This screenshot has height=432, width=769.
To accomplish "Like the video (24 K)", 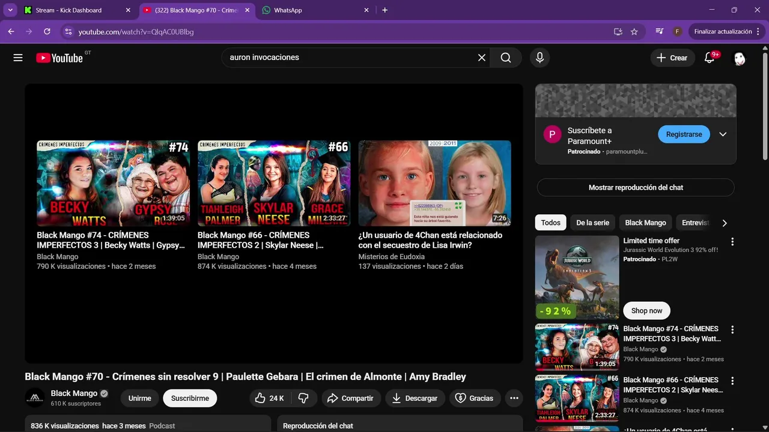I will coord(269,398).
